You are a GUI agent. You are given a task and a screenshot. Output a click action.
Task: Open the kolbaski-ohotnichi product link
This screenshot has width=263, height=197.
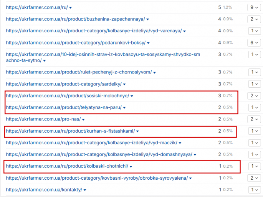67,166
